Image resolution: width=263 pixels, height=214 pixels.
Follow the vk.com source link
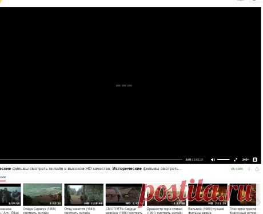pos(237,169)
